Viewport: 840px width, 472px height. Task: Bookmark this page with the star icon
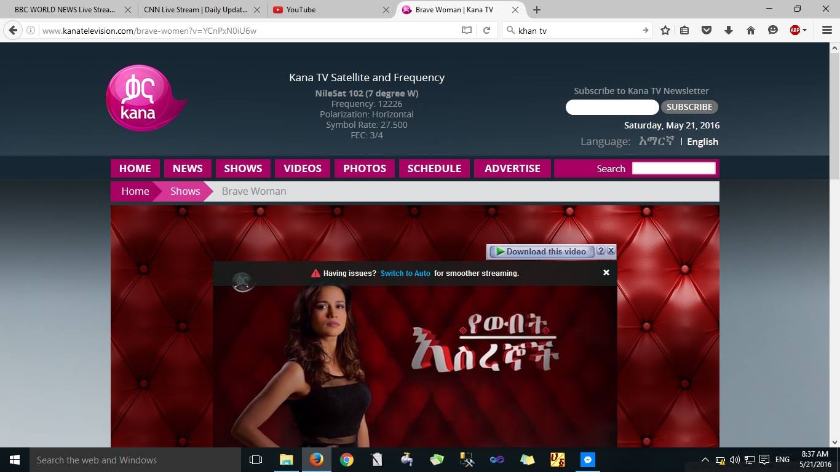tap(665, 30)
